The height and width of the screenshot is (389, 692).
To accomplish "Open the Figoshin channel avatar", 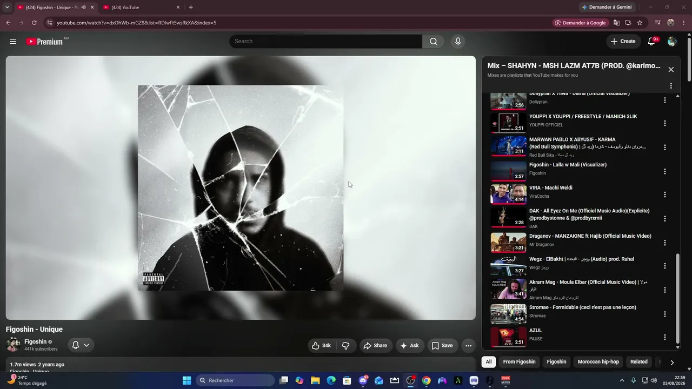I will point(13,345).
